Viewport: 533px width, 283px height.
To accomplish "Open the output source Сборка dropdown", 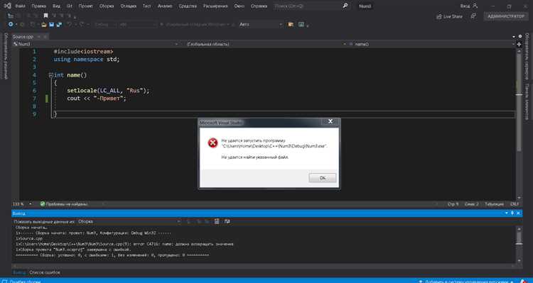I will 129,221.
